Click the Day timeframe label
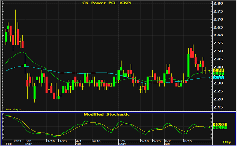237x146 pixels. coord(227,142)
